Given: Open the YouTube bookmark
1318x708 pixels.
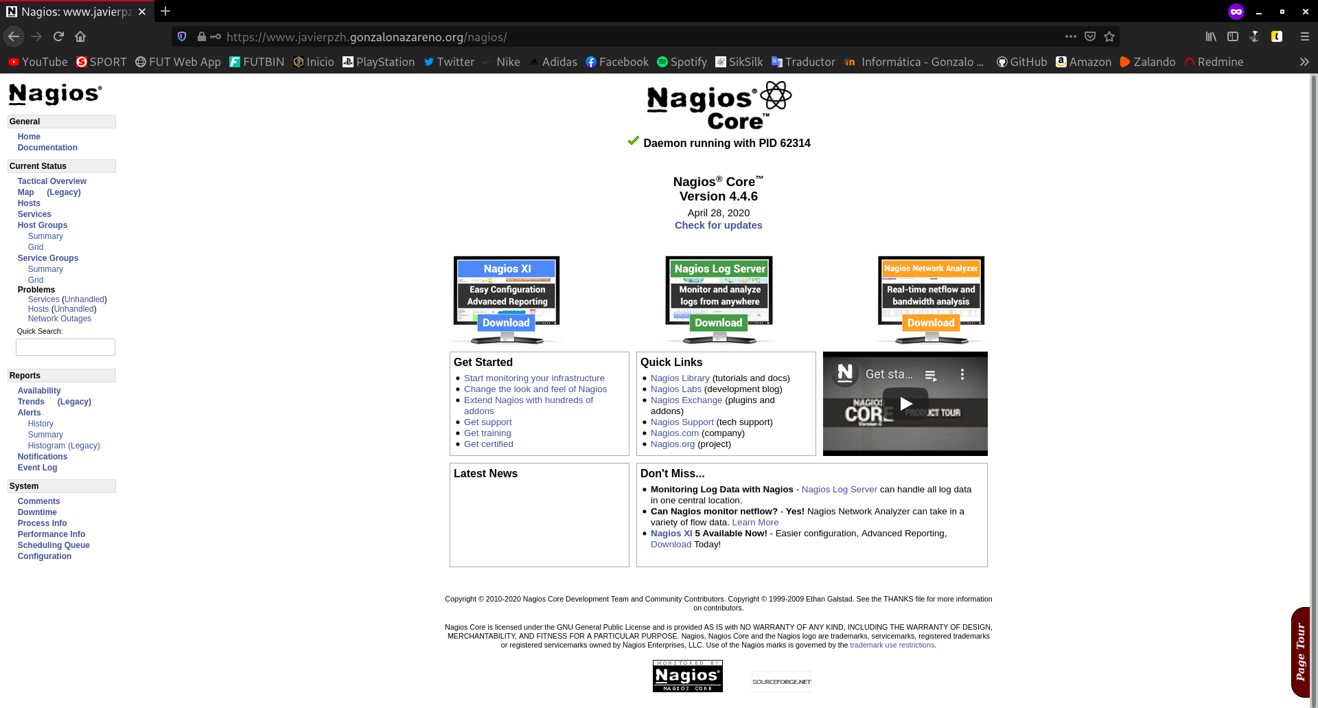Looking at the screenshot, I should point(38,62).
